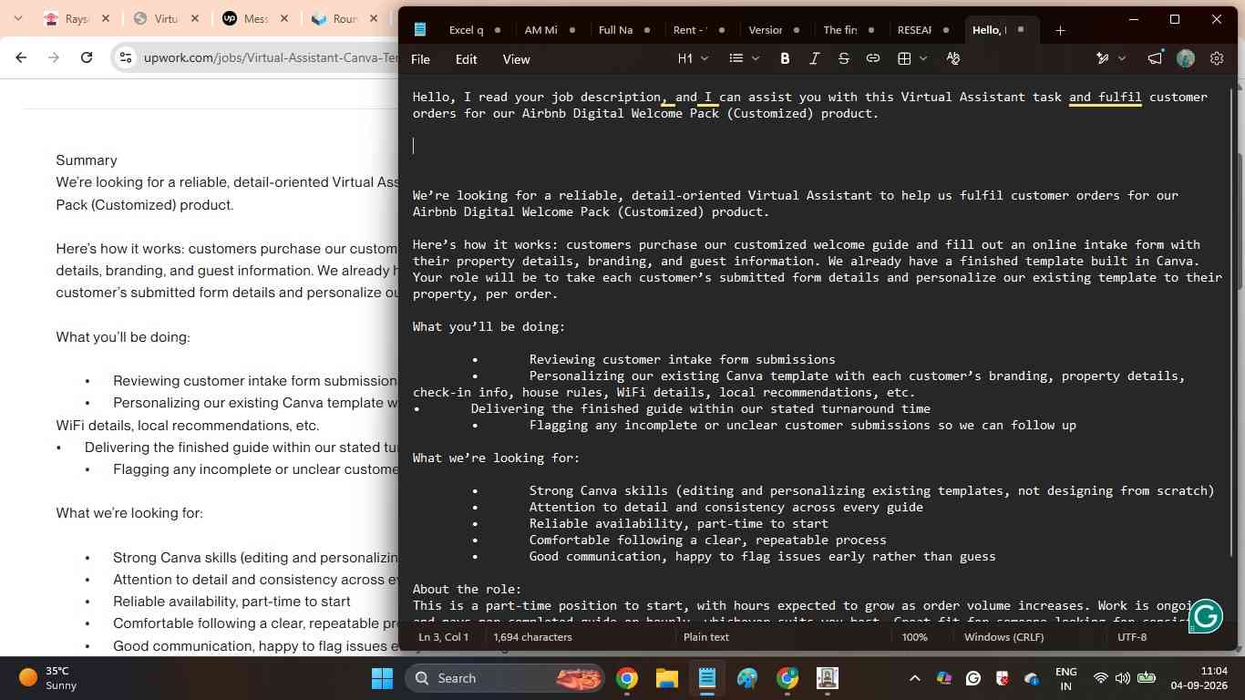The image size is (1245, 700).
Task: Open the File menu
Action: tap(420, 59)
